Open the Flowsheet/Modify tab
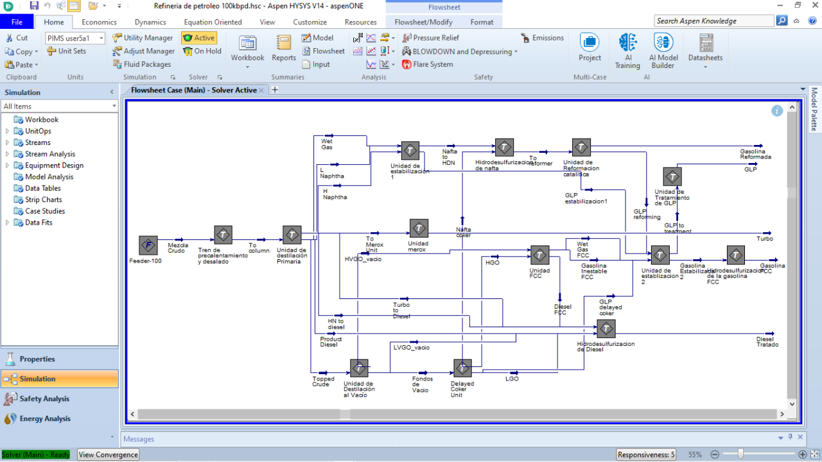This screenshot has height=462, width=822. pos(424,22)
